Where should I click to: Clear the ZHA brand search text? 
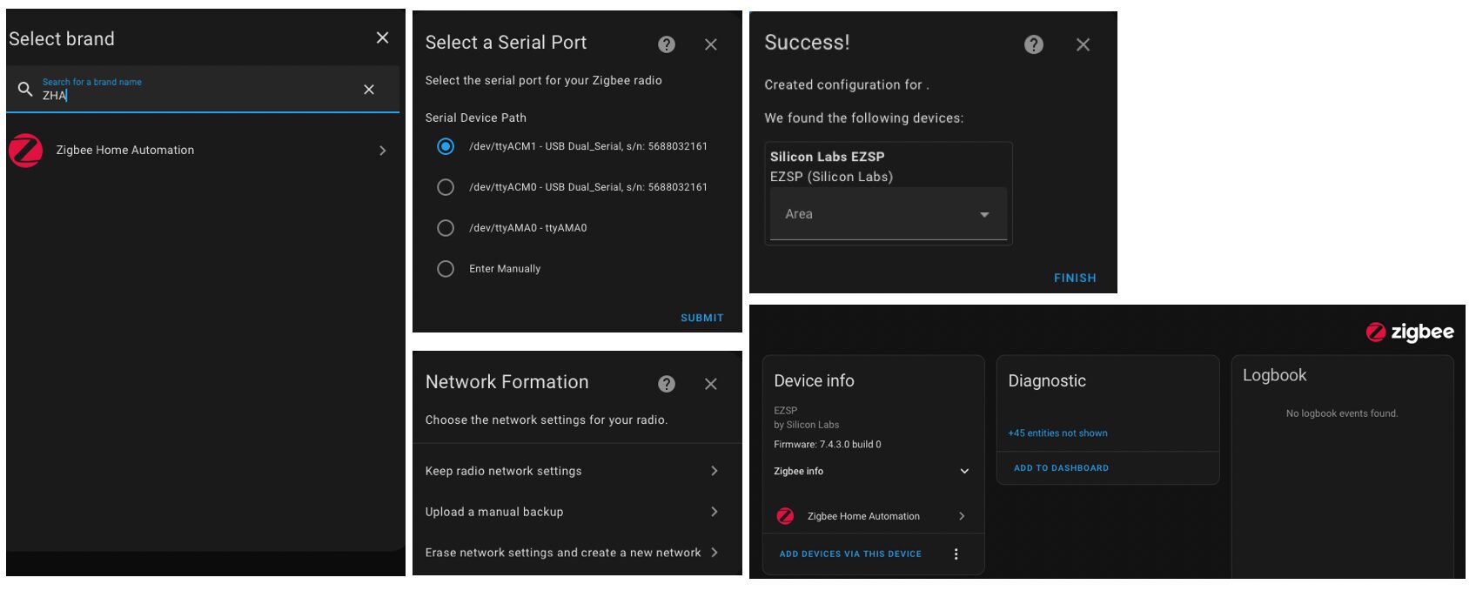point(369,90)
